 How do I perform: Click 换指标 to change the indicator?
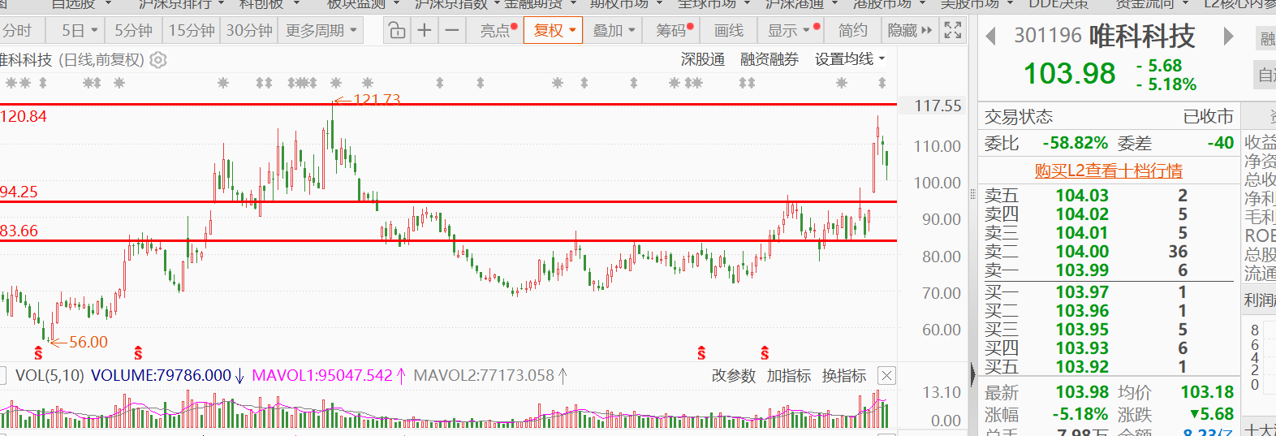[x=844, y=376]
